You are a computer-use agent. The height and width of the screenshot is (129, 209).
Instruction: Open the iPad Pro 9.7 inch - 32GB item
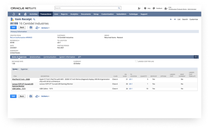coord(21,79)
